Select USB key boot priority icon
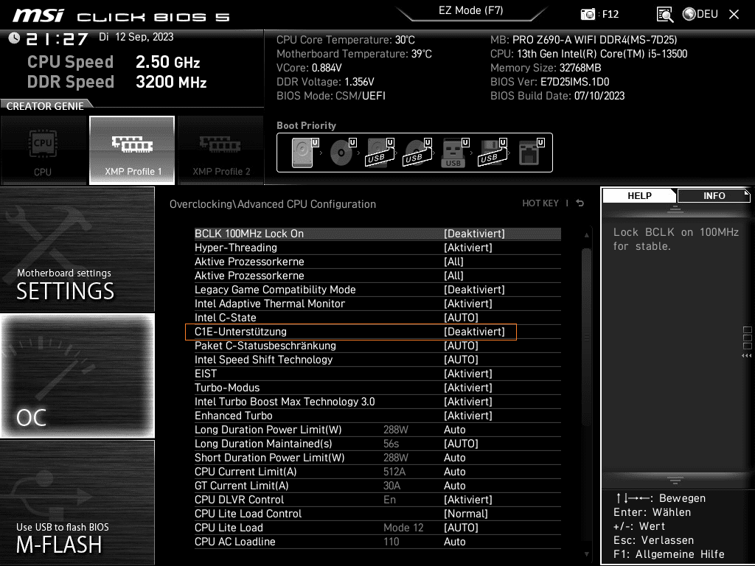 pos(454,153)
